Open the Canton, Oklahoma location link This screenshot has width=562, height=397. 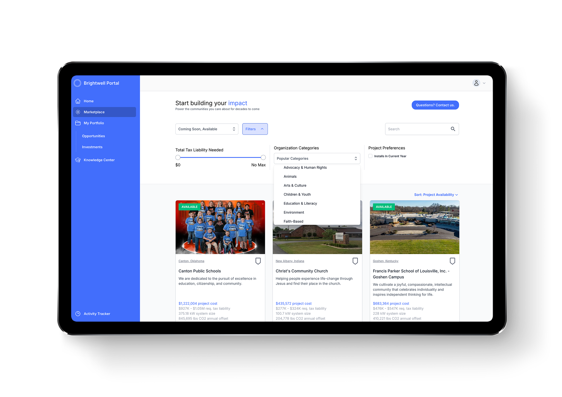(191, 261)
